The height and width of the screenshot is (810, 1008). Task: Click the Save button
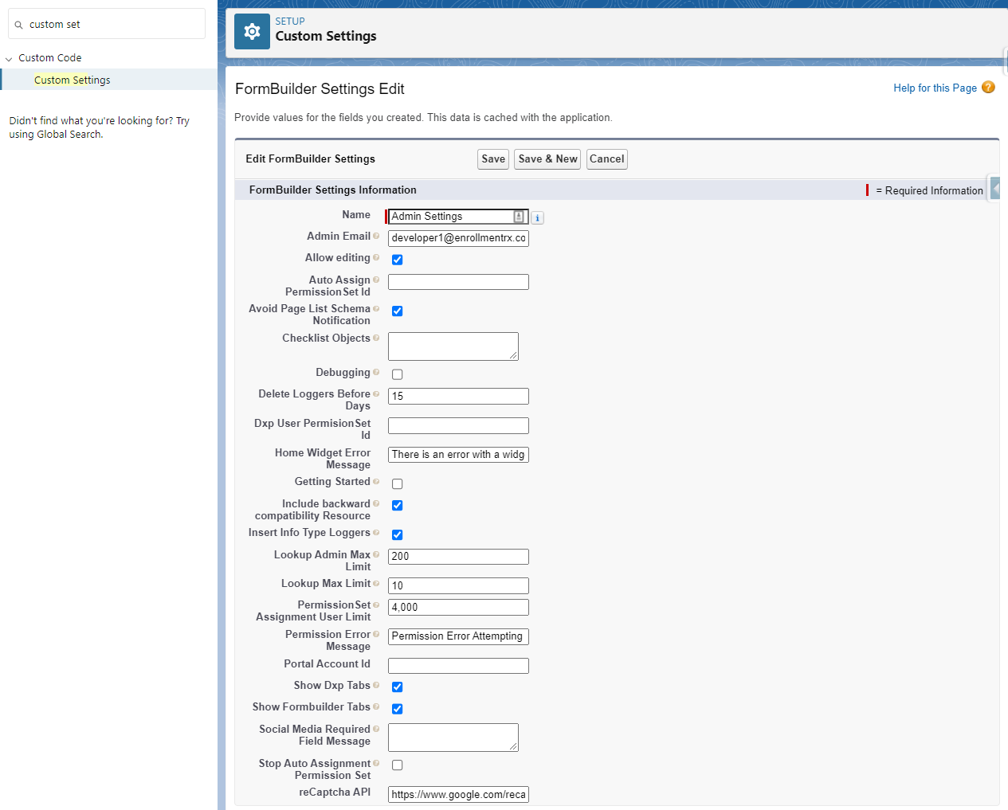coord(493,159)
